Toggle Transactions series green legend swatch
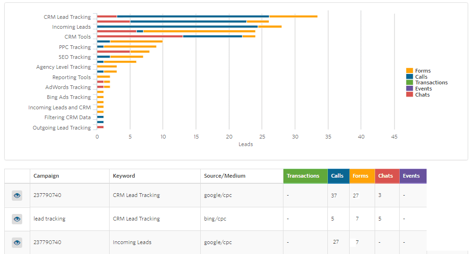 pyautogui.click(x=410, y=82)
